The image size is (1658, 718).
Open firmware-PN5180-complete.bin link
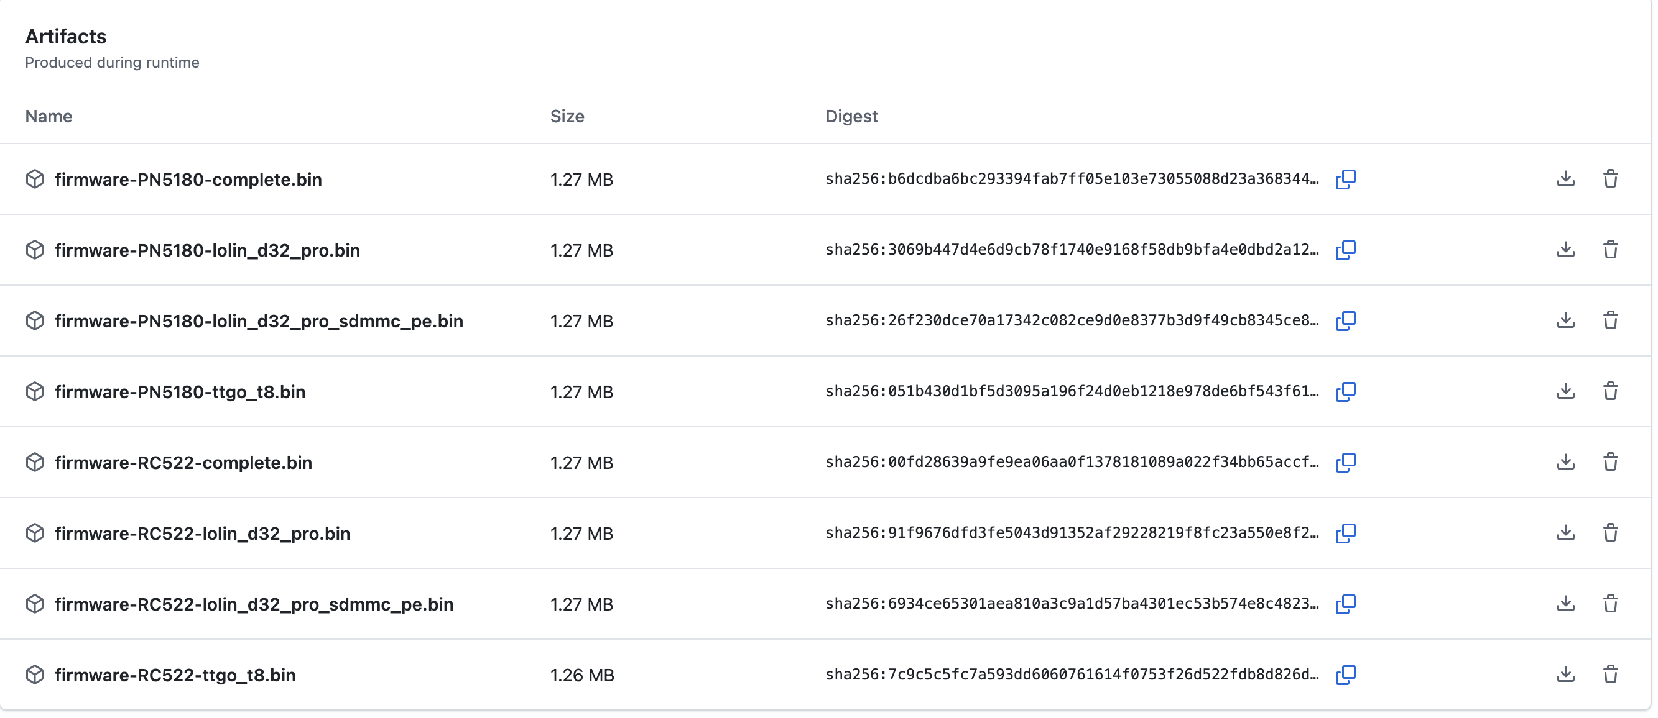pyautogui.click(x=188, y=179)
